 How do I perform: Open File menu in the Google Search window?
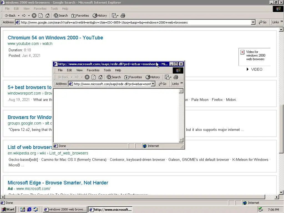pos(7,9)
